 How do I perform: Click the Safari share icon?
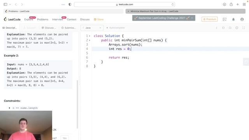[x=231, y=4]
